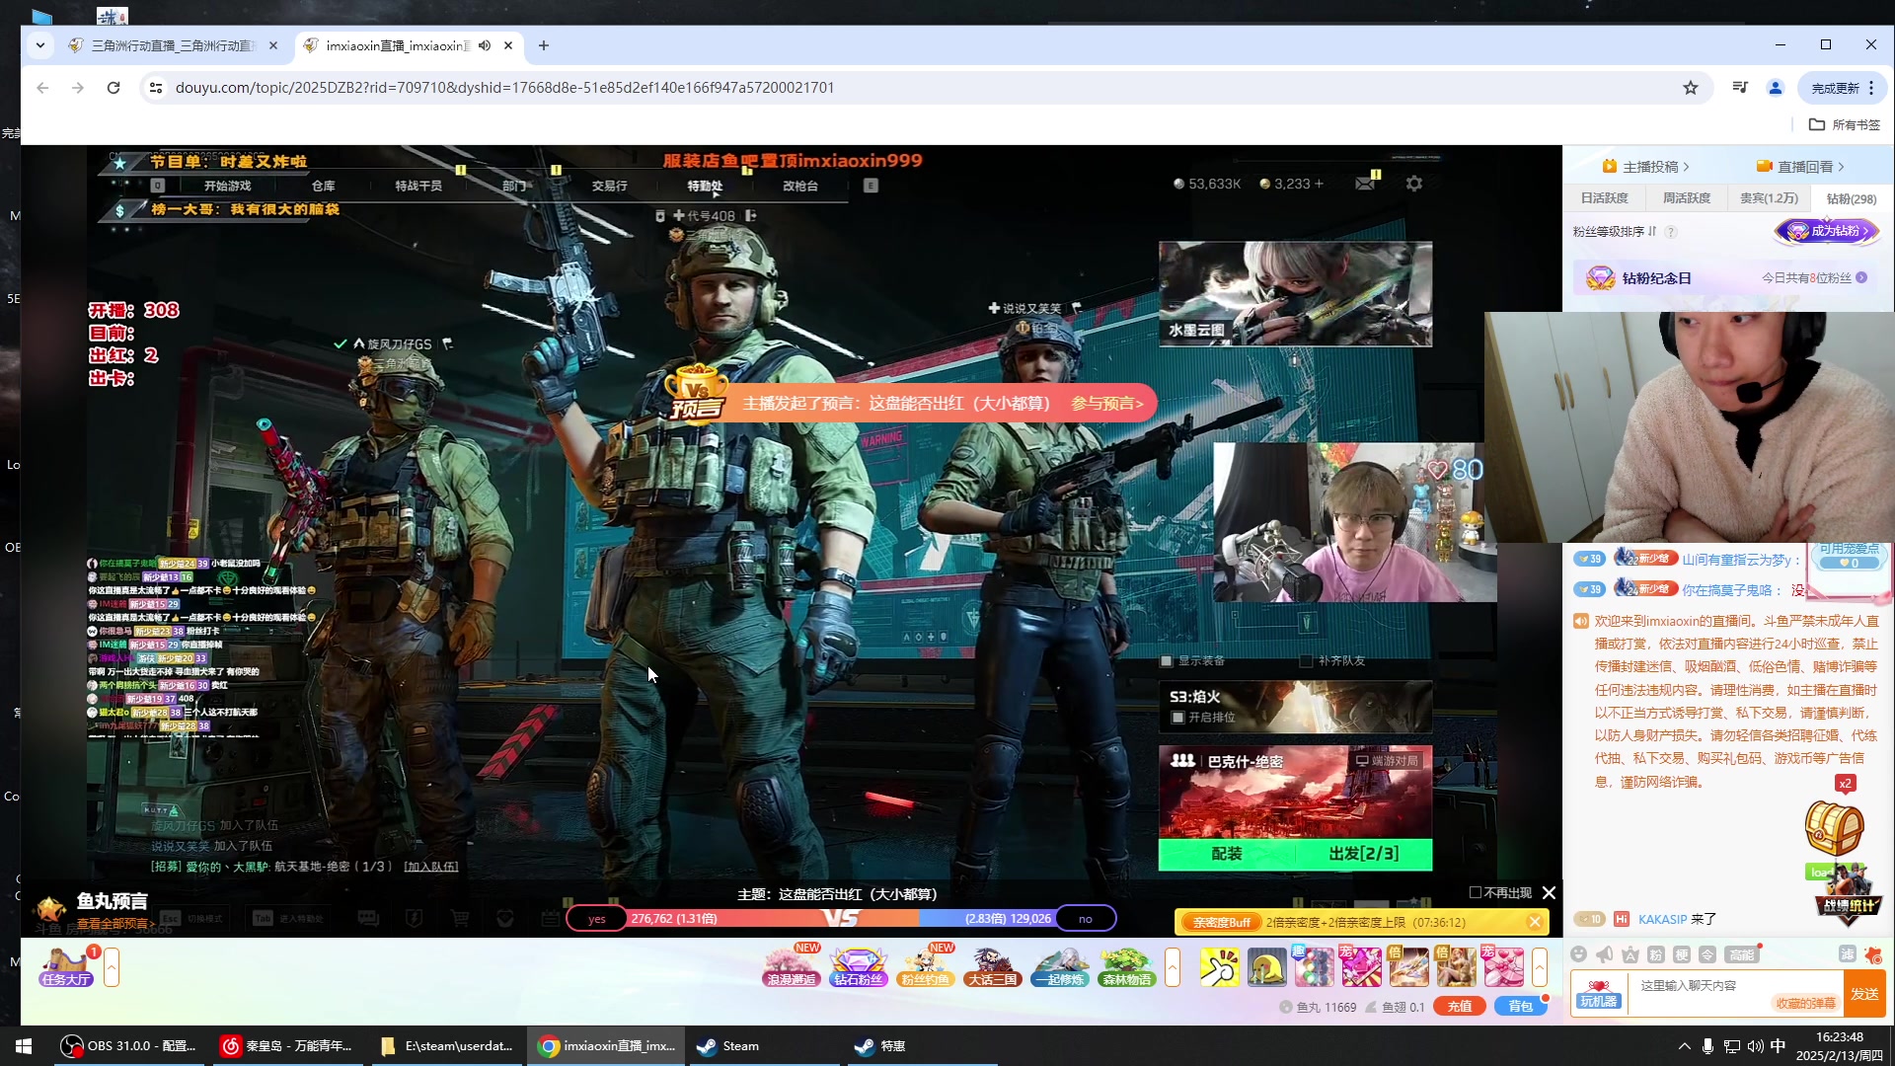Expand 直播回看 section
Image resolution: width=1895 pixels, height=1066 pixels.
(x=1800, y=167)
